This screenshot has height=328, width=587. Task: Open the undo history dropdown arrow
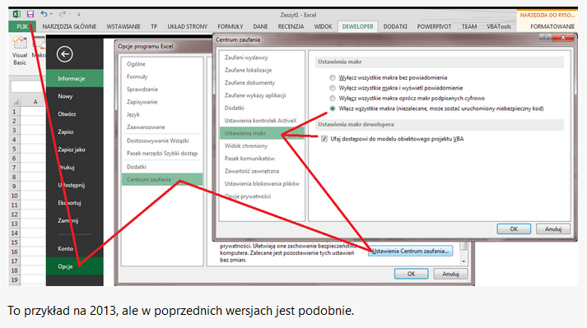click(51, 14)
